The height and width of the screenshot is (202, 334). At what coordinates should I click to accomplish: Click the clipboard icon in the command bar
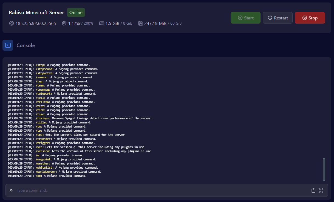click(x=313, y=191)
